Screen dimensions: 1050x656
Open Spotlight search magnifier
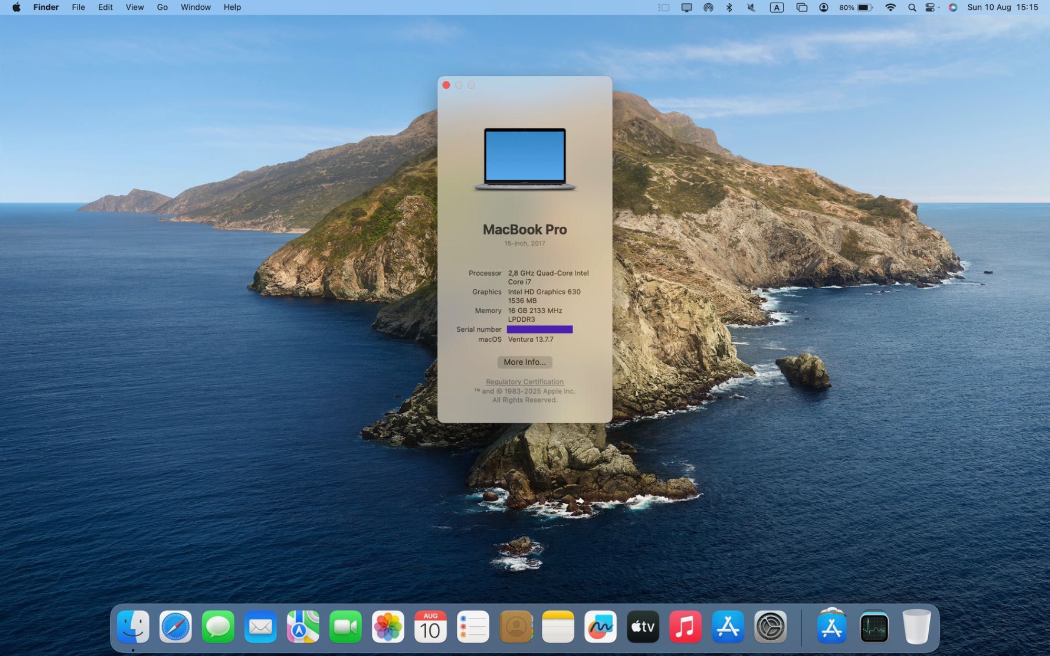pyautogui.click(x=912, y=7)
